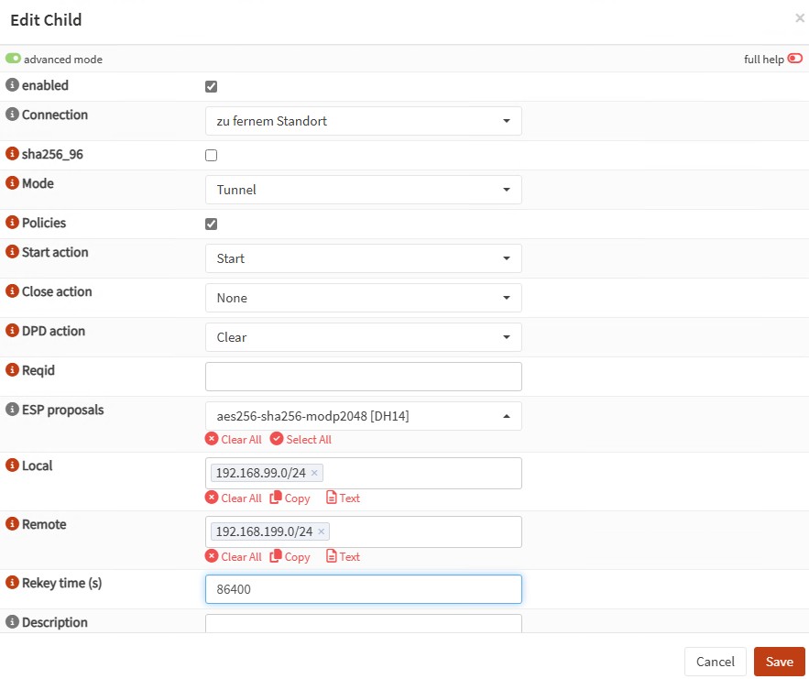Open the ESP proposals selector

coord(363,416)
